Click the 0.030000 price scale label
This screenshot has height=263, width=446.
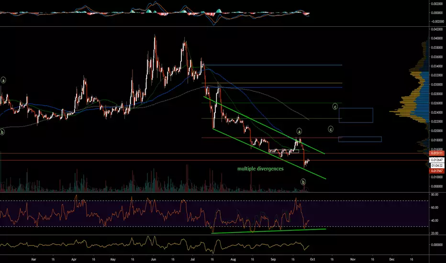[x=436, y=85]
